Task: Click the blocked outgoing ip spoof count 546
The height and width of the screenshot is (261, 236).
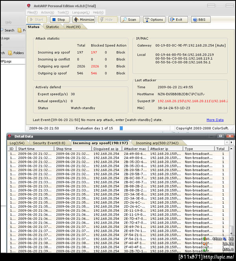Action: (x=94, y=73)
